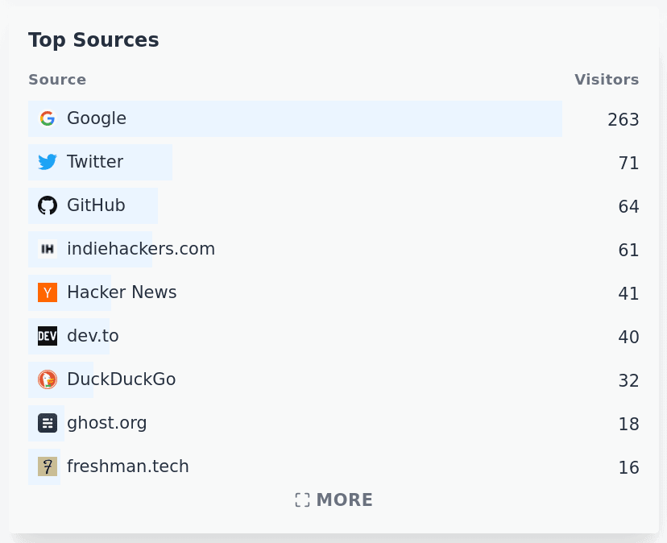This screenshot has width=667, height=543.
Task: Select the Hacker News source row
Action: [x=121, y=292]
